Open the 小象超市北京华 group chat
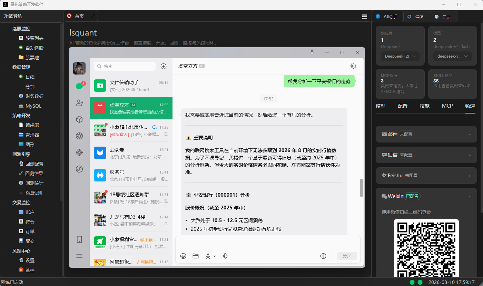The image size is (483, 286). pyautogui.click(x=131, y=130)
